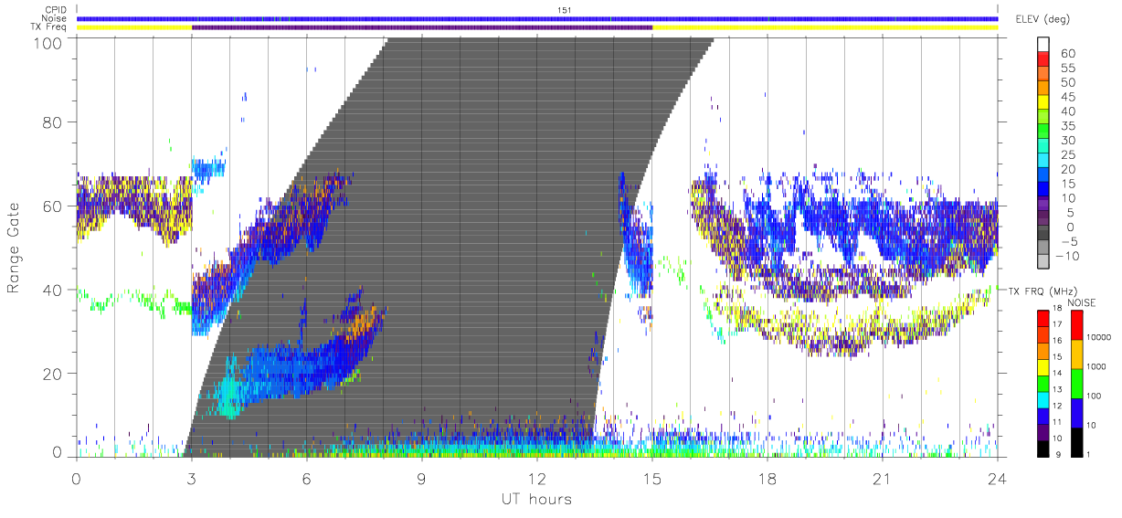The width and height of the screenshot is (1122, 518).
Task: Click the 21 tick on UT hours axis
Action: 883,479
